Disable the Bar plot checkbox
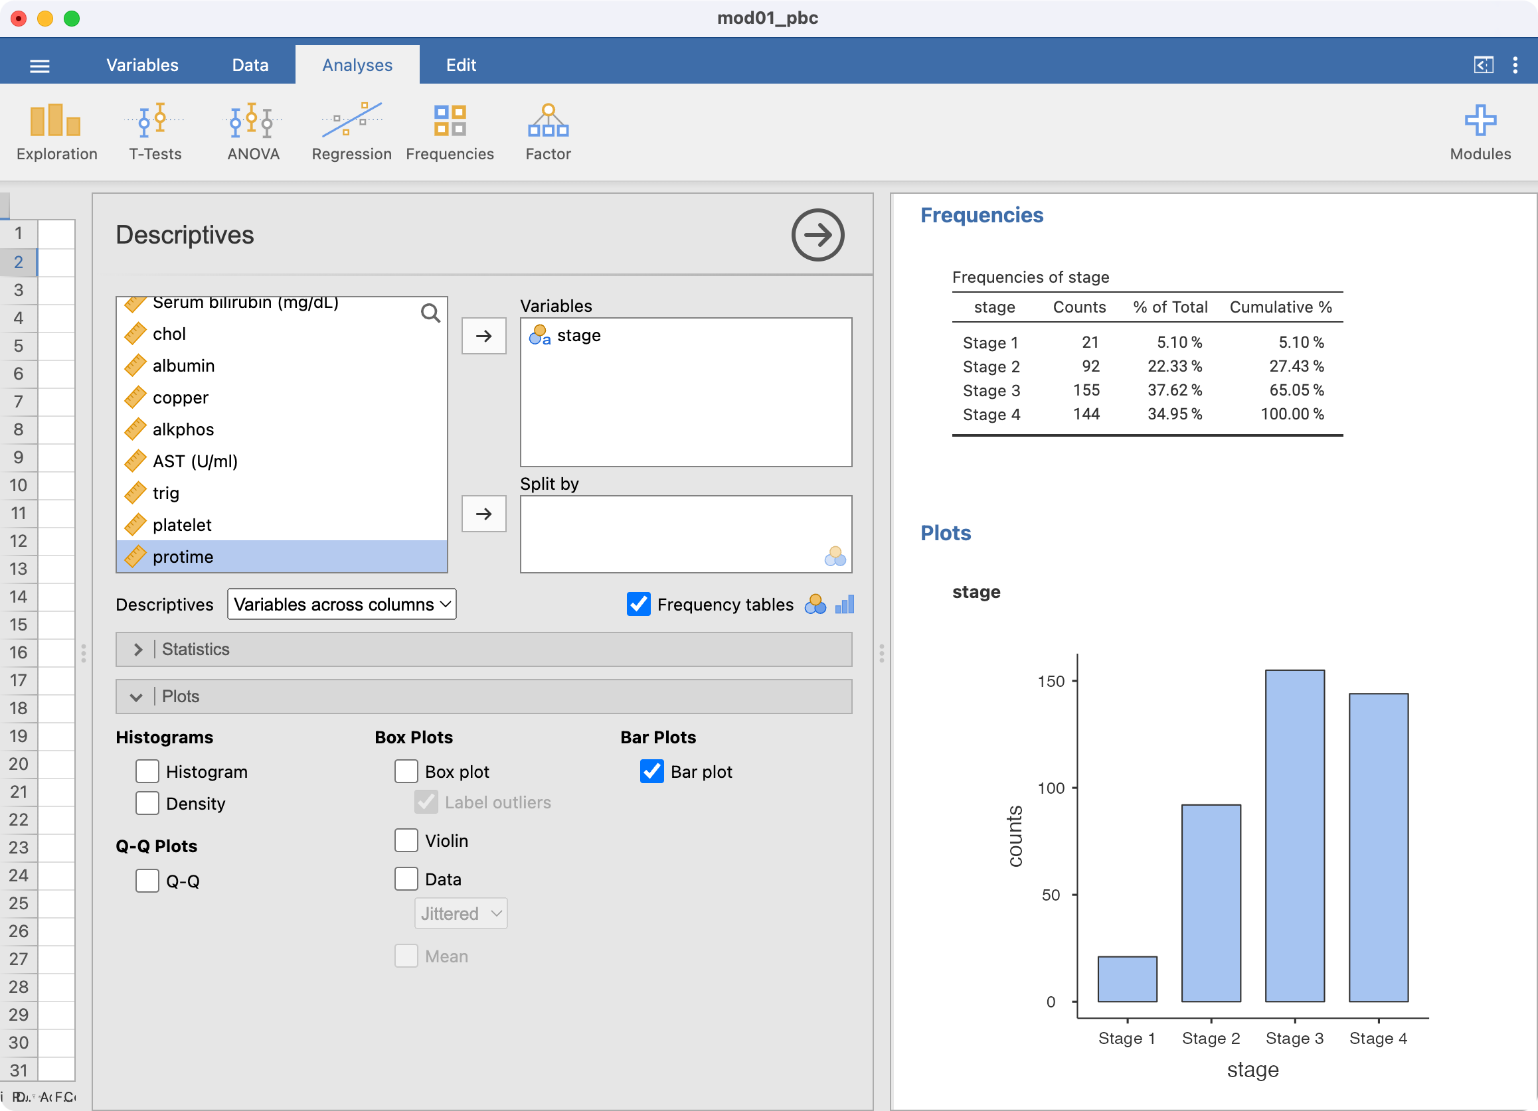1538x1111 pixels. (651, 771)
